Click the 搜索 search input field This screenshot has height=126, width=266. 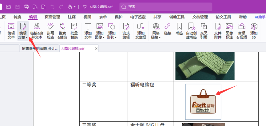coord(166,7)
